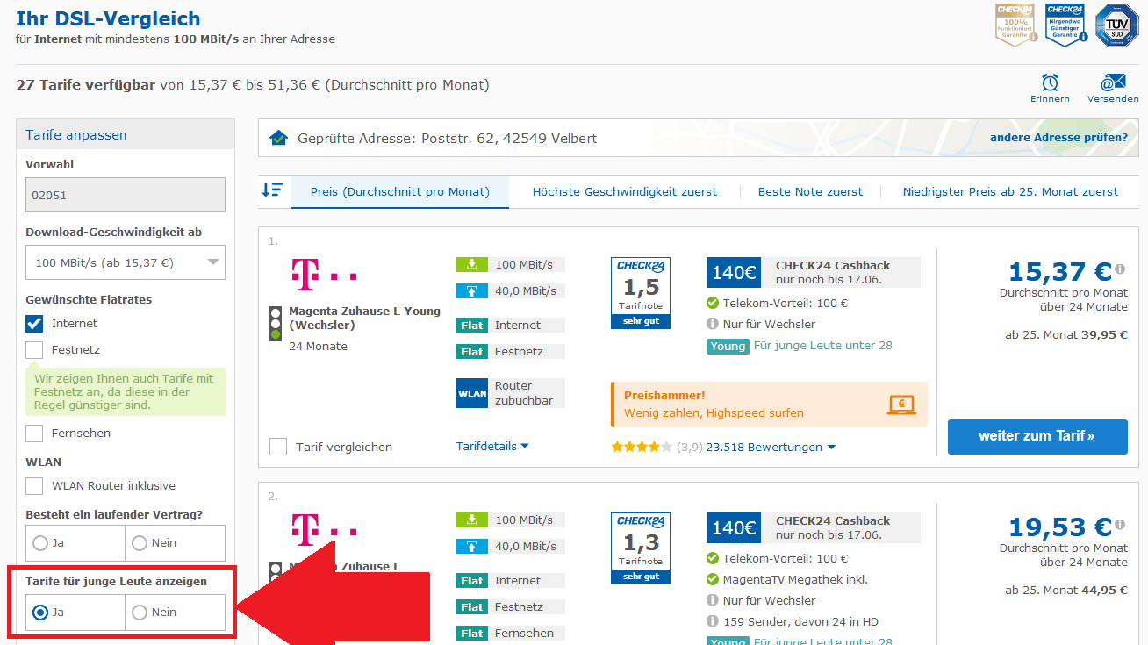The image size is (1148, 645).
Task: Click MagentaTV Megathek inkl. in tariff 2
Action: [x=795, y=579]
